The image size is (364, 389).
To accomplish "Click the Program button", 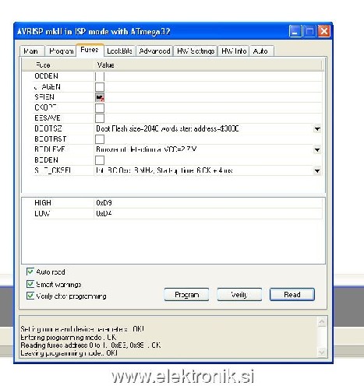I will pos(186,295).
